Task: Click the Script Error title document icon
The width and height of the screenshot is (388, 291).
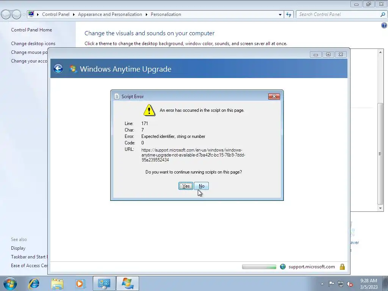Action: tap(117, 96)
